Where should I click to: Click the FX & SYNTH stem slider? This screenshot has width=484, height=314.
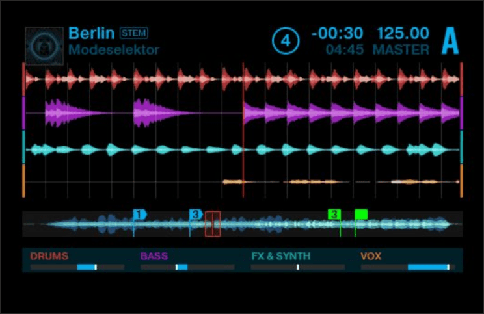(298, 267)
